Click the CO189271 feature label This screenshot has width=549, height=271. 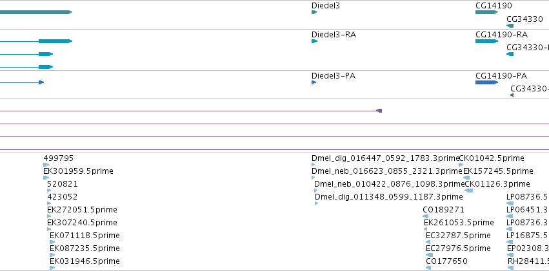tap(444, 210)
